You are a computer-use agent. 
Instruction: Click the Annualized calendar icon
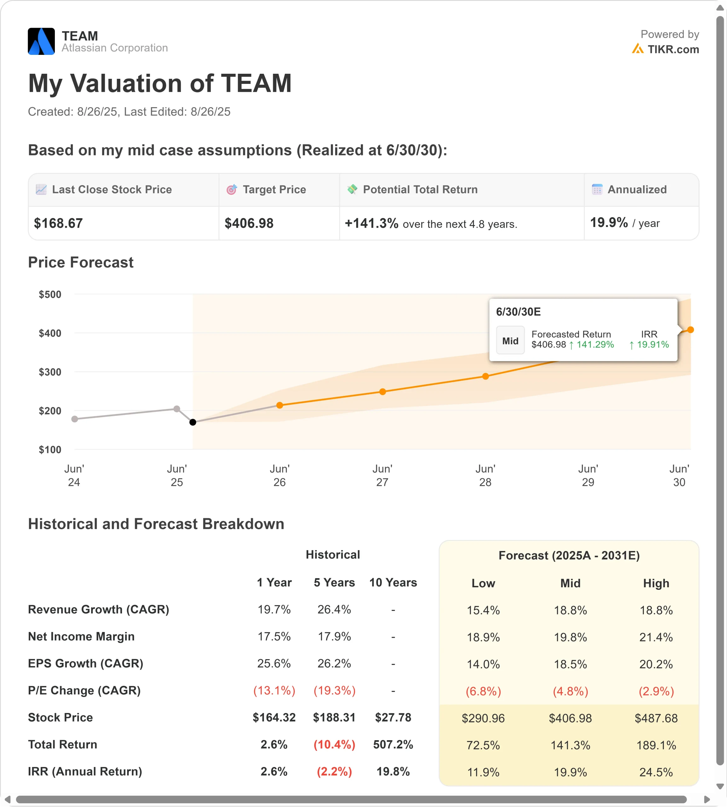(597, 189)
